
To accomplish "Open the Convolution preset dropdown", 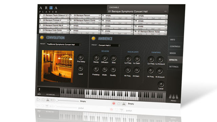I will tap(64, 44).
